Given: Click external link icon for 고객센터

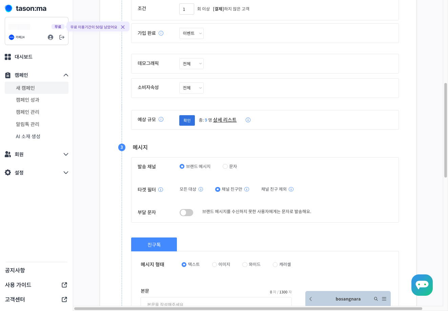Looking at the screenshot, I should [64, 299].
